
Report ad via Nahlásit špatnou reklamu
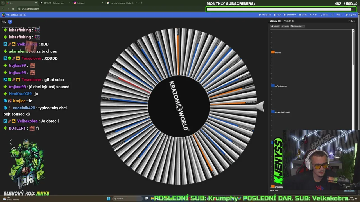13,27
